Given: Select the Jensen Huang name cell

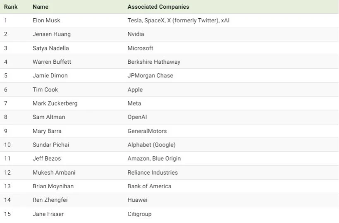Looking at the screenshot, I should [52, 34].
